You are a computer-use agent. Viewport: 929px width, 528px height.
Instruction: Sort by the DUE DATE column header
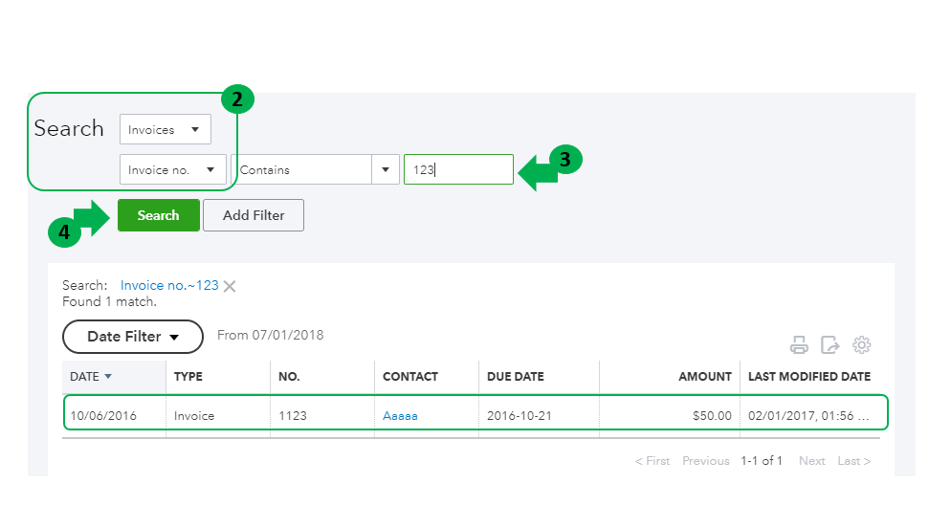(x=515, y=377)
